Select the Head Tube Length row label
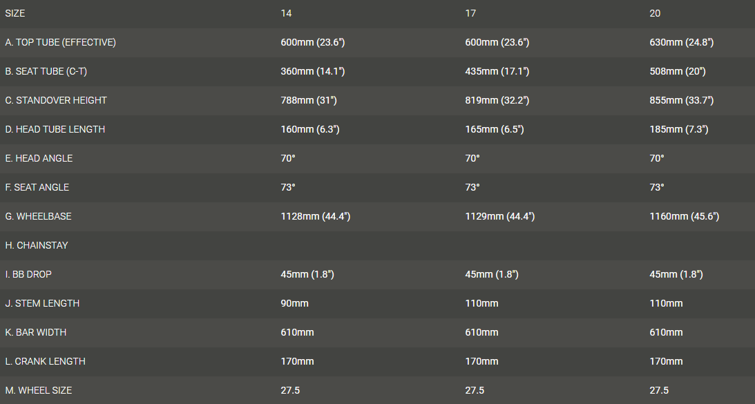Viewport: 755px width, 404px height. click(x=55, y=130)
